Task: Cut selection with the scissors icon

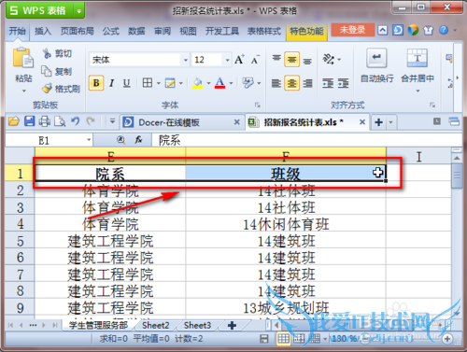Action: [47, 53]
